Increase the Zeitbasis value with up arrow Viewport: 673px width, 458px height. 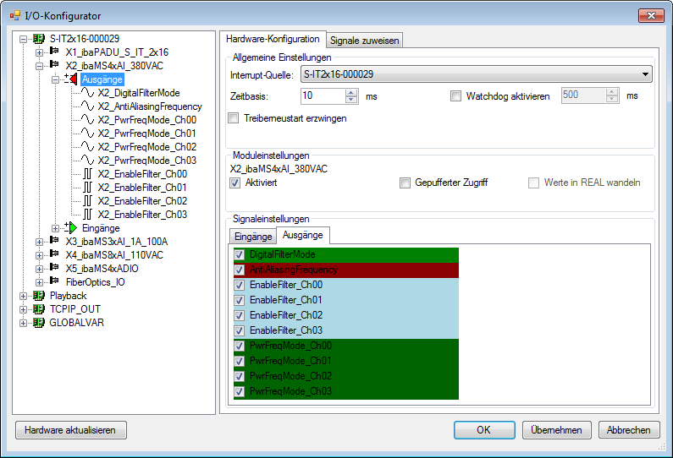pyautogui.click(x=351, y=92)
